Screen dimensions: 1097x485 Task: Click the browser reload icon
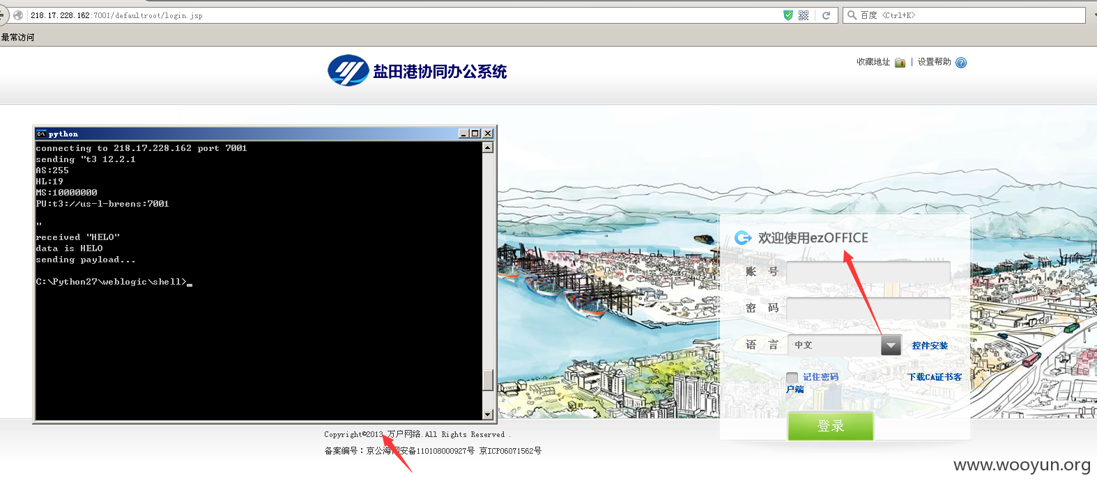tap(826, 15)
